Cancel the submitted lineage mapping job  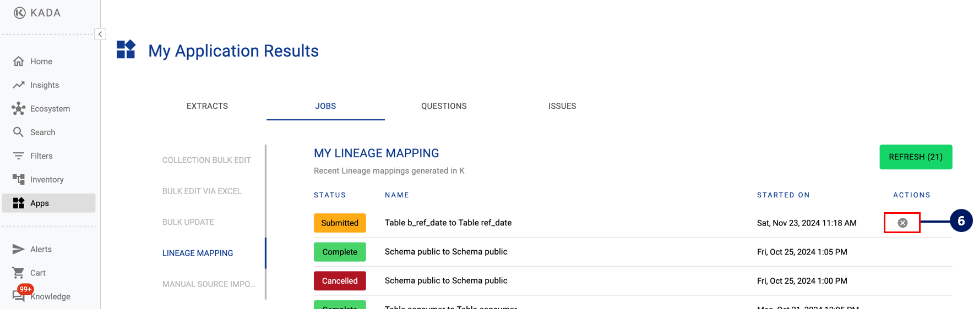(x=902, y=223)
